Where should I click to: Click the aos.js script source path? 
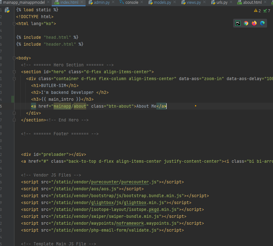[85, 189]
